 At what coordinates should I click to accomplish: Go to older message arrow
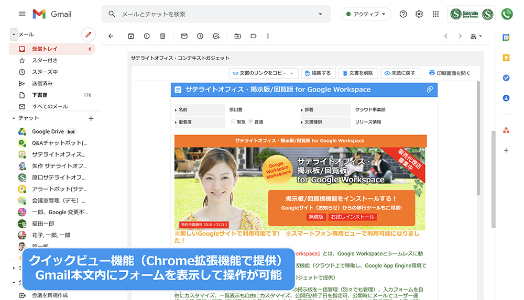click(460, 36)
